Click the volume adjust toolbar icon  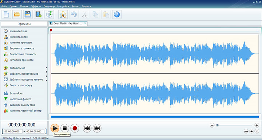click(x=63, y=15)
